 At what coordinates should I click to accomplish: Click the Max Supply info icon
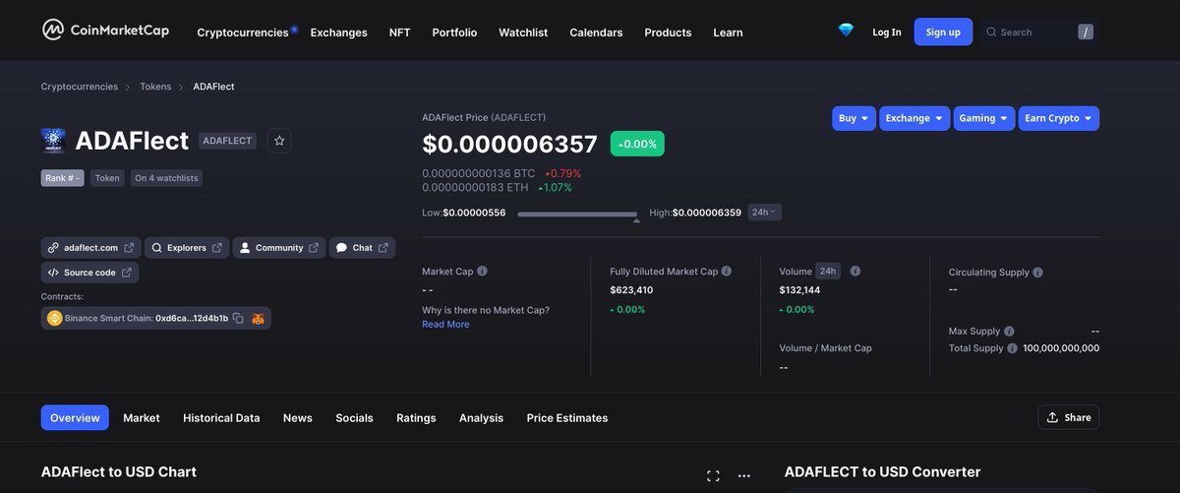1009,332
